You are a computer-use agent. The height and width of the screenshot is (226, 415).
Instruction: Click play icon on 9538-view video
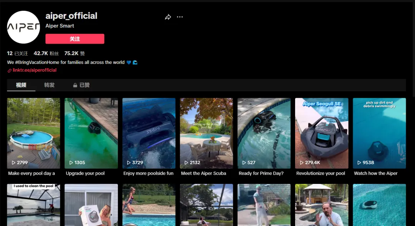[359, 163]
